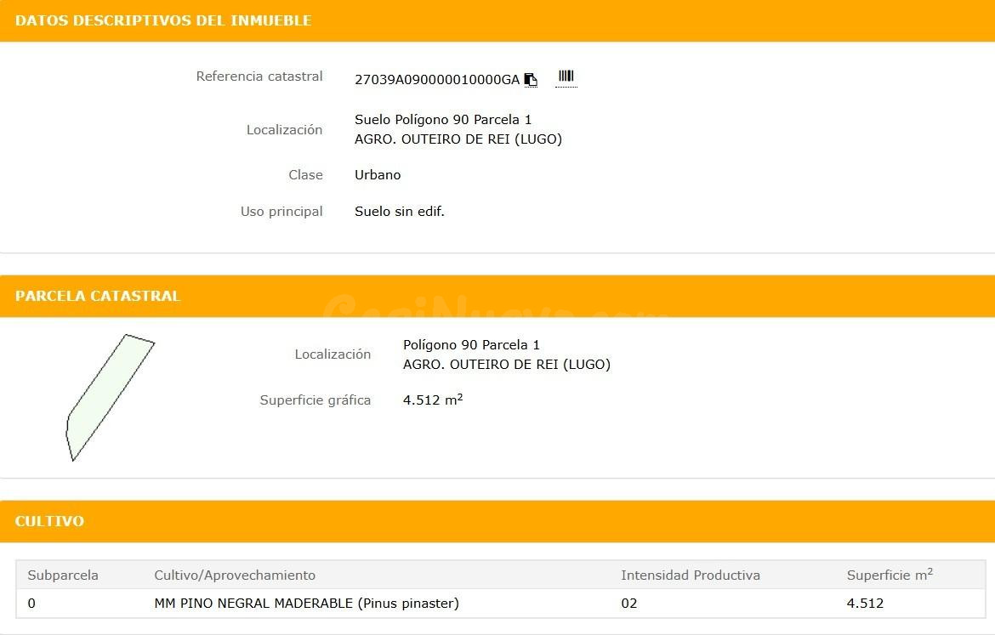Click the Subparcela column header

(63, 575)
